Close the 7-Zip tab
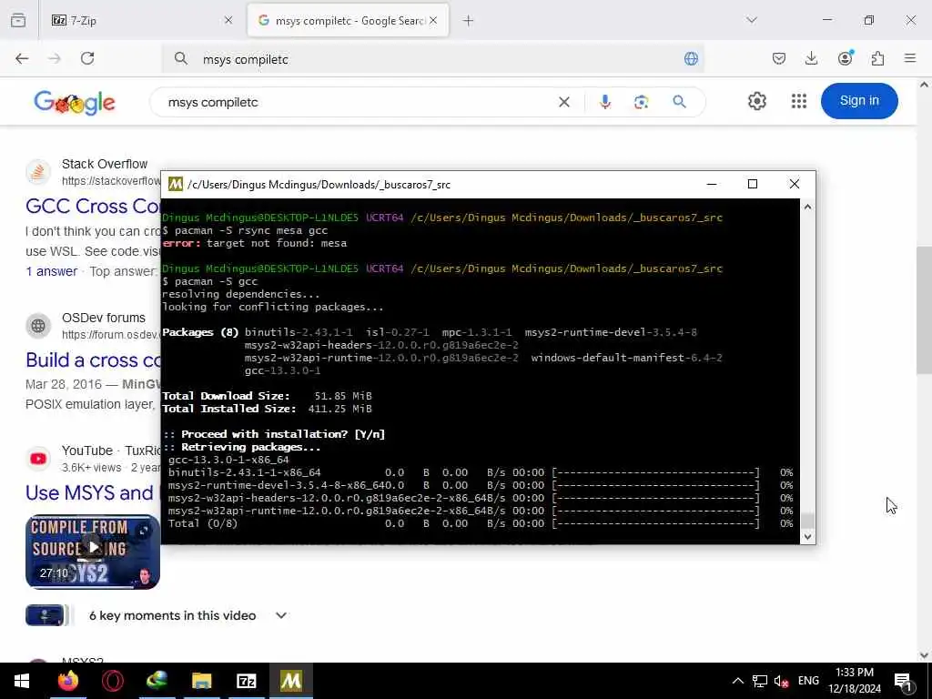Screen dimensions: 932x699 click(x=228, y=20)
